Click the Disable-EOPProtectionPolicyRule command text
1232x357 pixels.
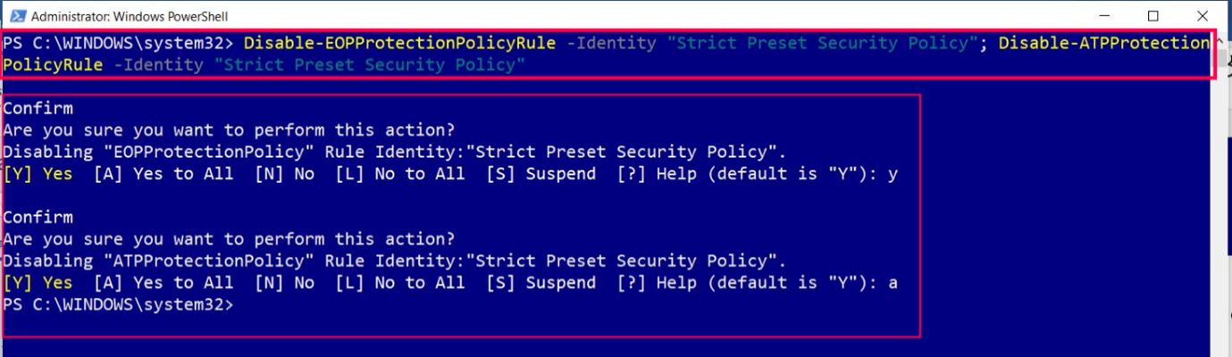click(x=399, y=43)
